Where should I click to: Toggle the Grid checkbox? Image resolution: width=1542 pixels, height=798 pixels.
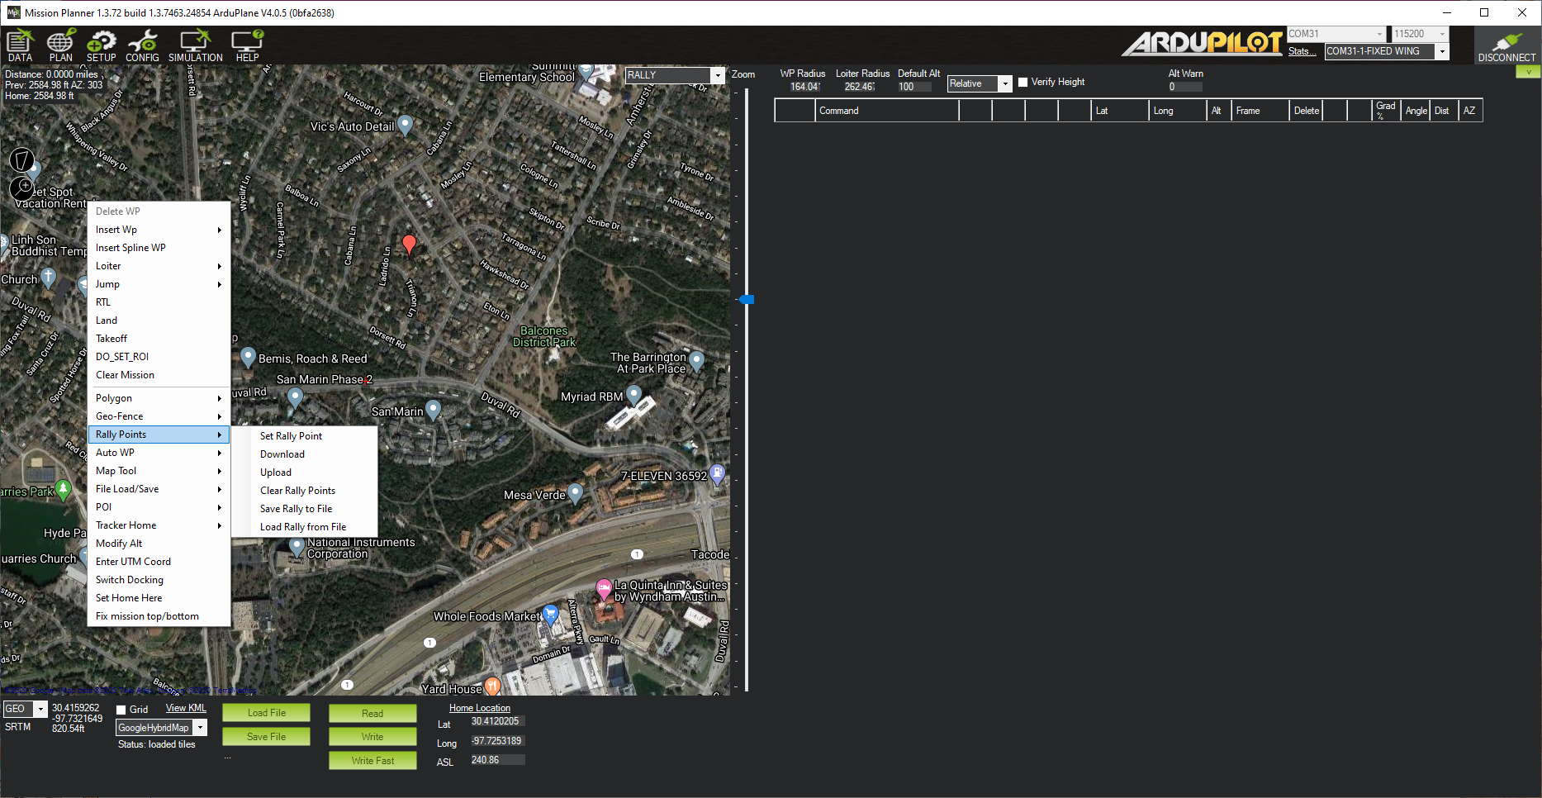121,710
